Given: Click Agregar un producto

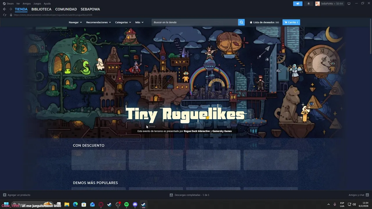Looking at the screenshot, I should (x=19, y=195).
